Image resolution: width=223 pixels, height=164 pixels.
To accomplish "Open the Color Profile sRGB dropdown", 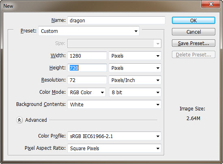I will tap(114, 136).
